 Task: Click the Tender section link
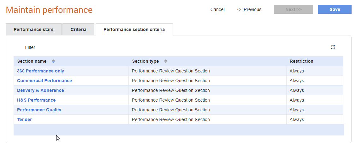tap(25, 119)
